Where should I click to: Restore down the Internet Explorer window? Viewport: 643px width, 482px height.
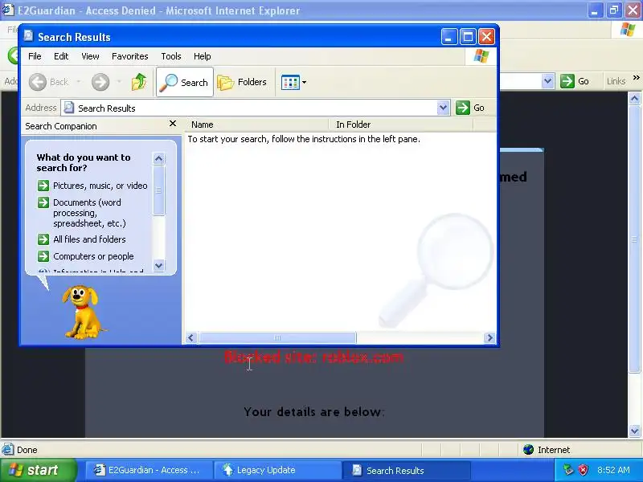tap(614, 10)
